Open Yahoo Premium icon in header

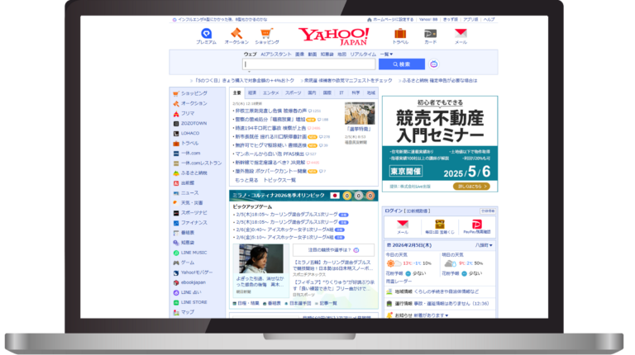tap(206, 34)
